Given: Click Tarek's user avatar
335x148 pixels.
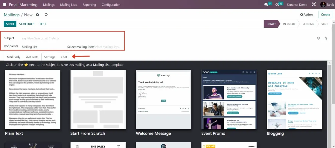Looking at the screenshot, I should pyautogui.click(x=323, y=4).
